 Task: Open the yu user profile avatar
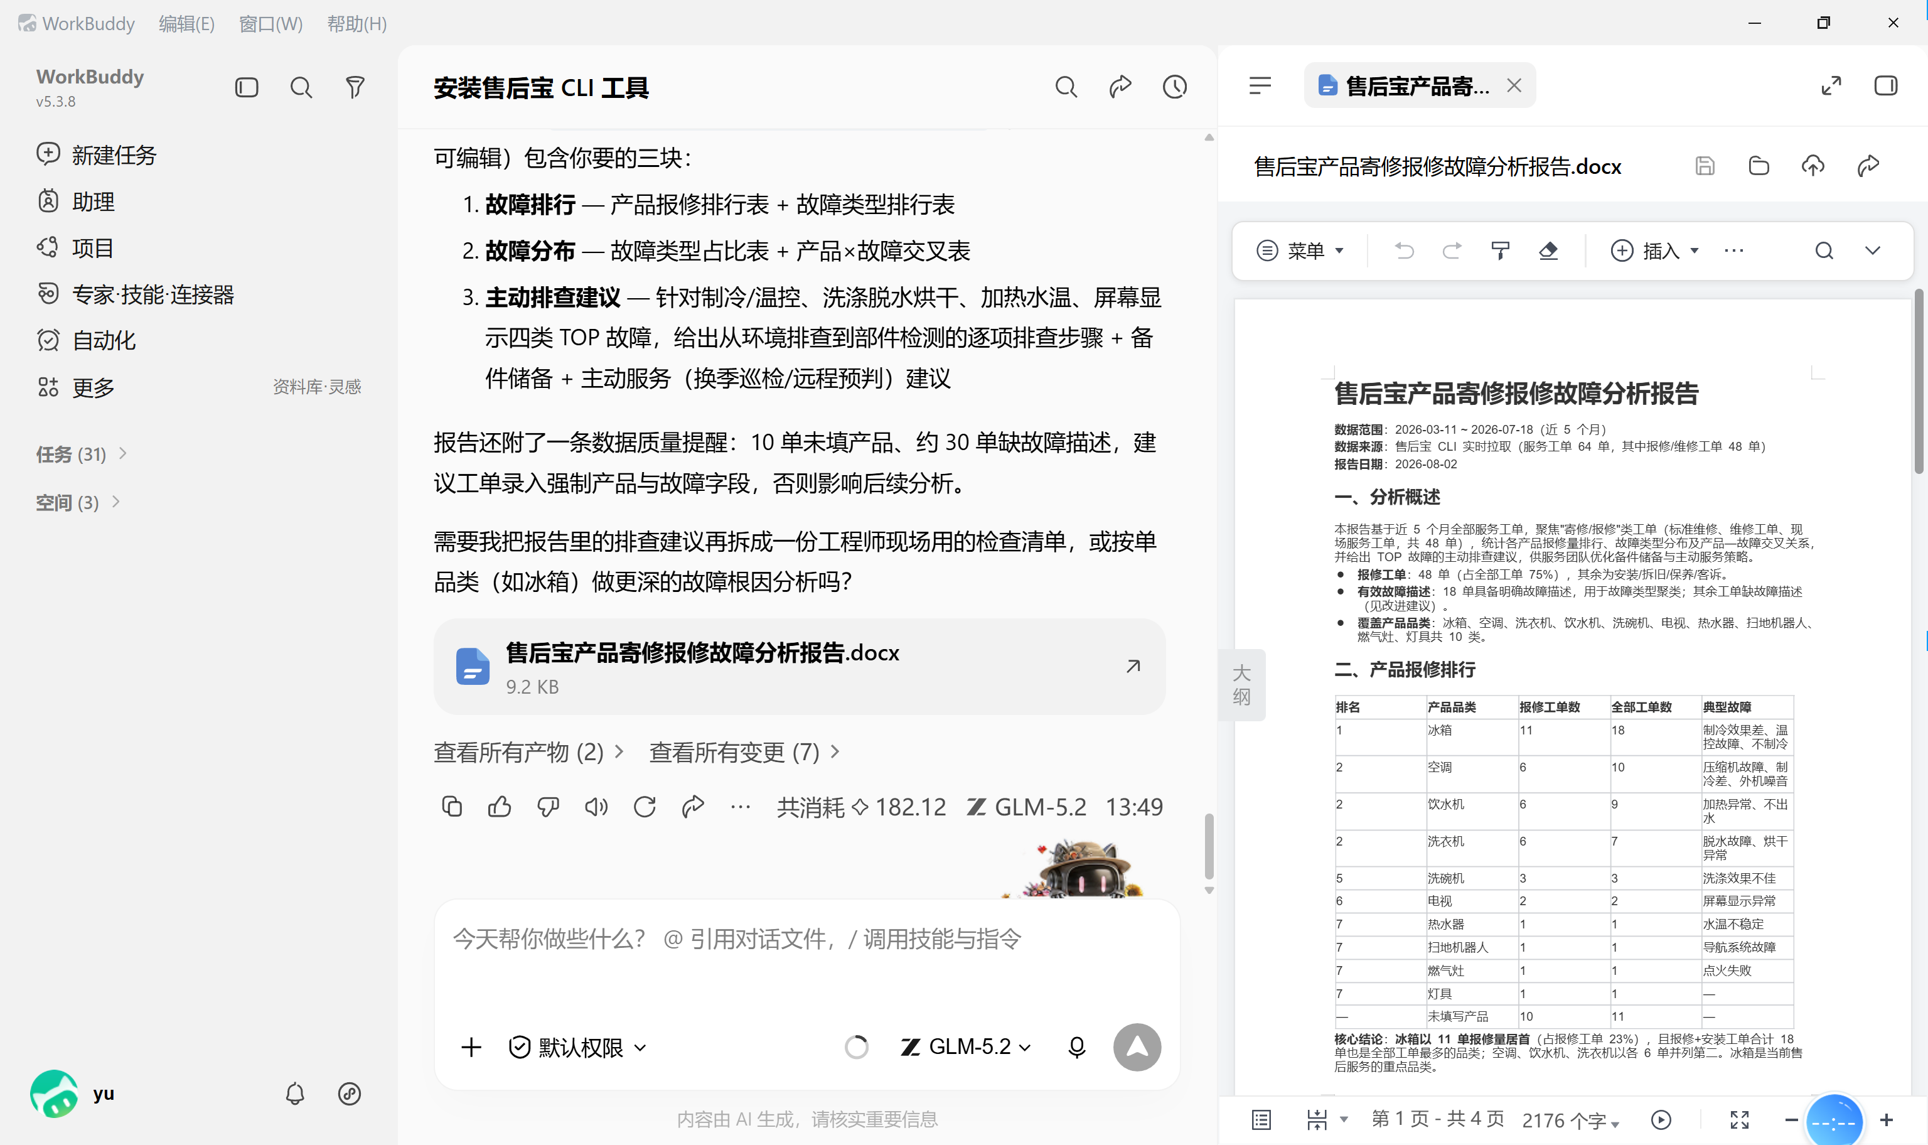click(53, 1094)
